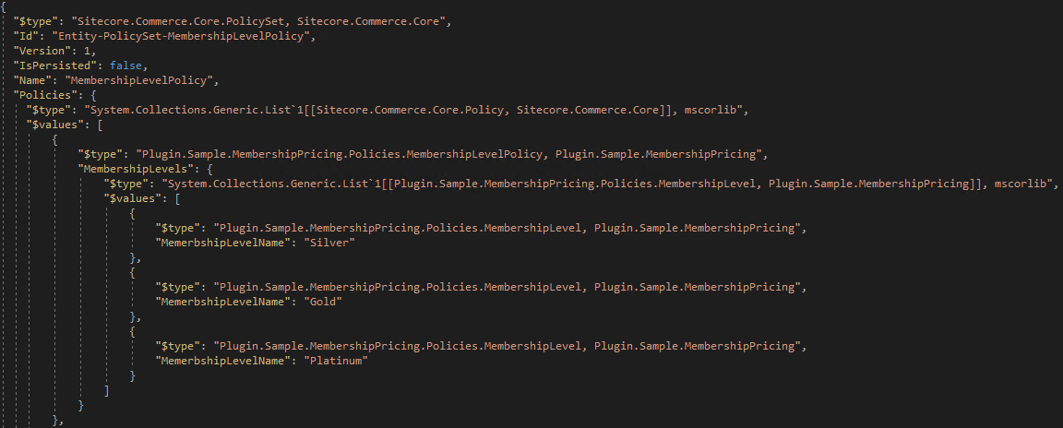Click the closing square bracket of membership values
The height and width of the screenshot is (428, 1063).
tap(107, 391)
